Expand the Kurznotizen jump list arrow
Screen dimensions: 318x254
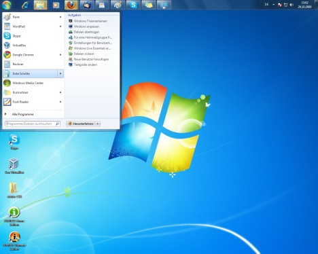pyautogui.click(x=60, y=92)
